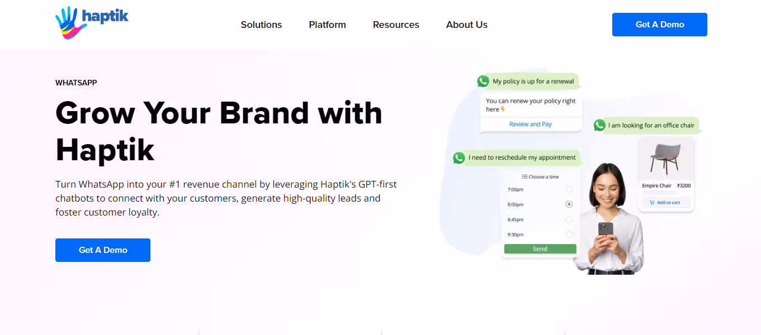
Task: Click the paragraph about GPT-first chatbots
Action: (x=226, y=198)
